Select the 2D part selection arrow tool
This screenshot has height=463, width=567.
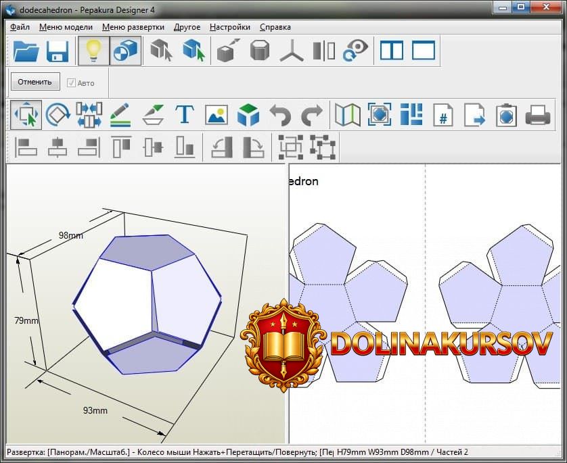[x=25, y=114]
